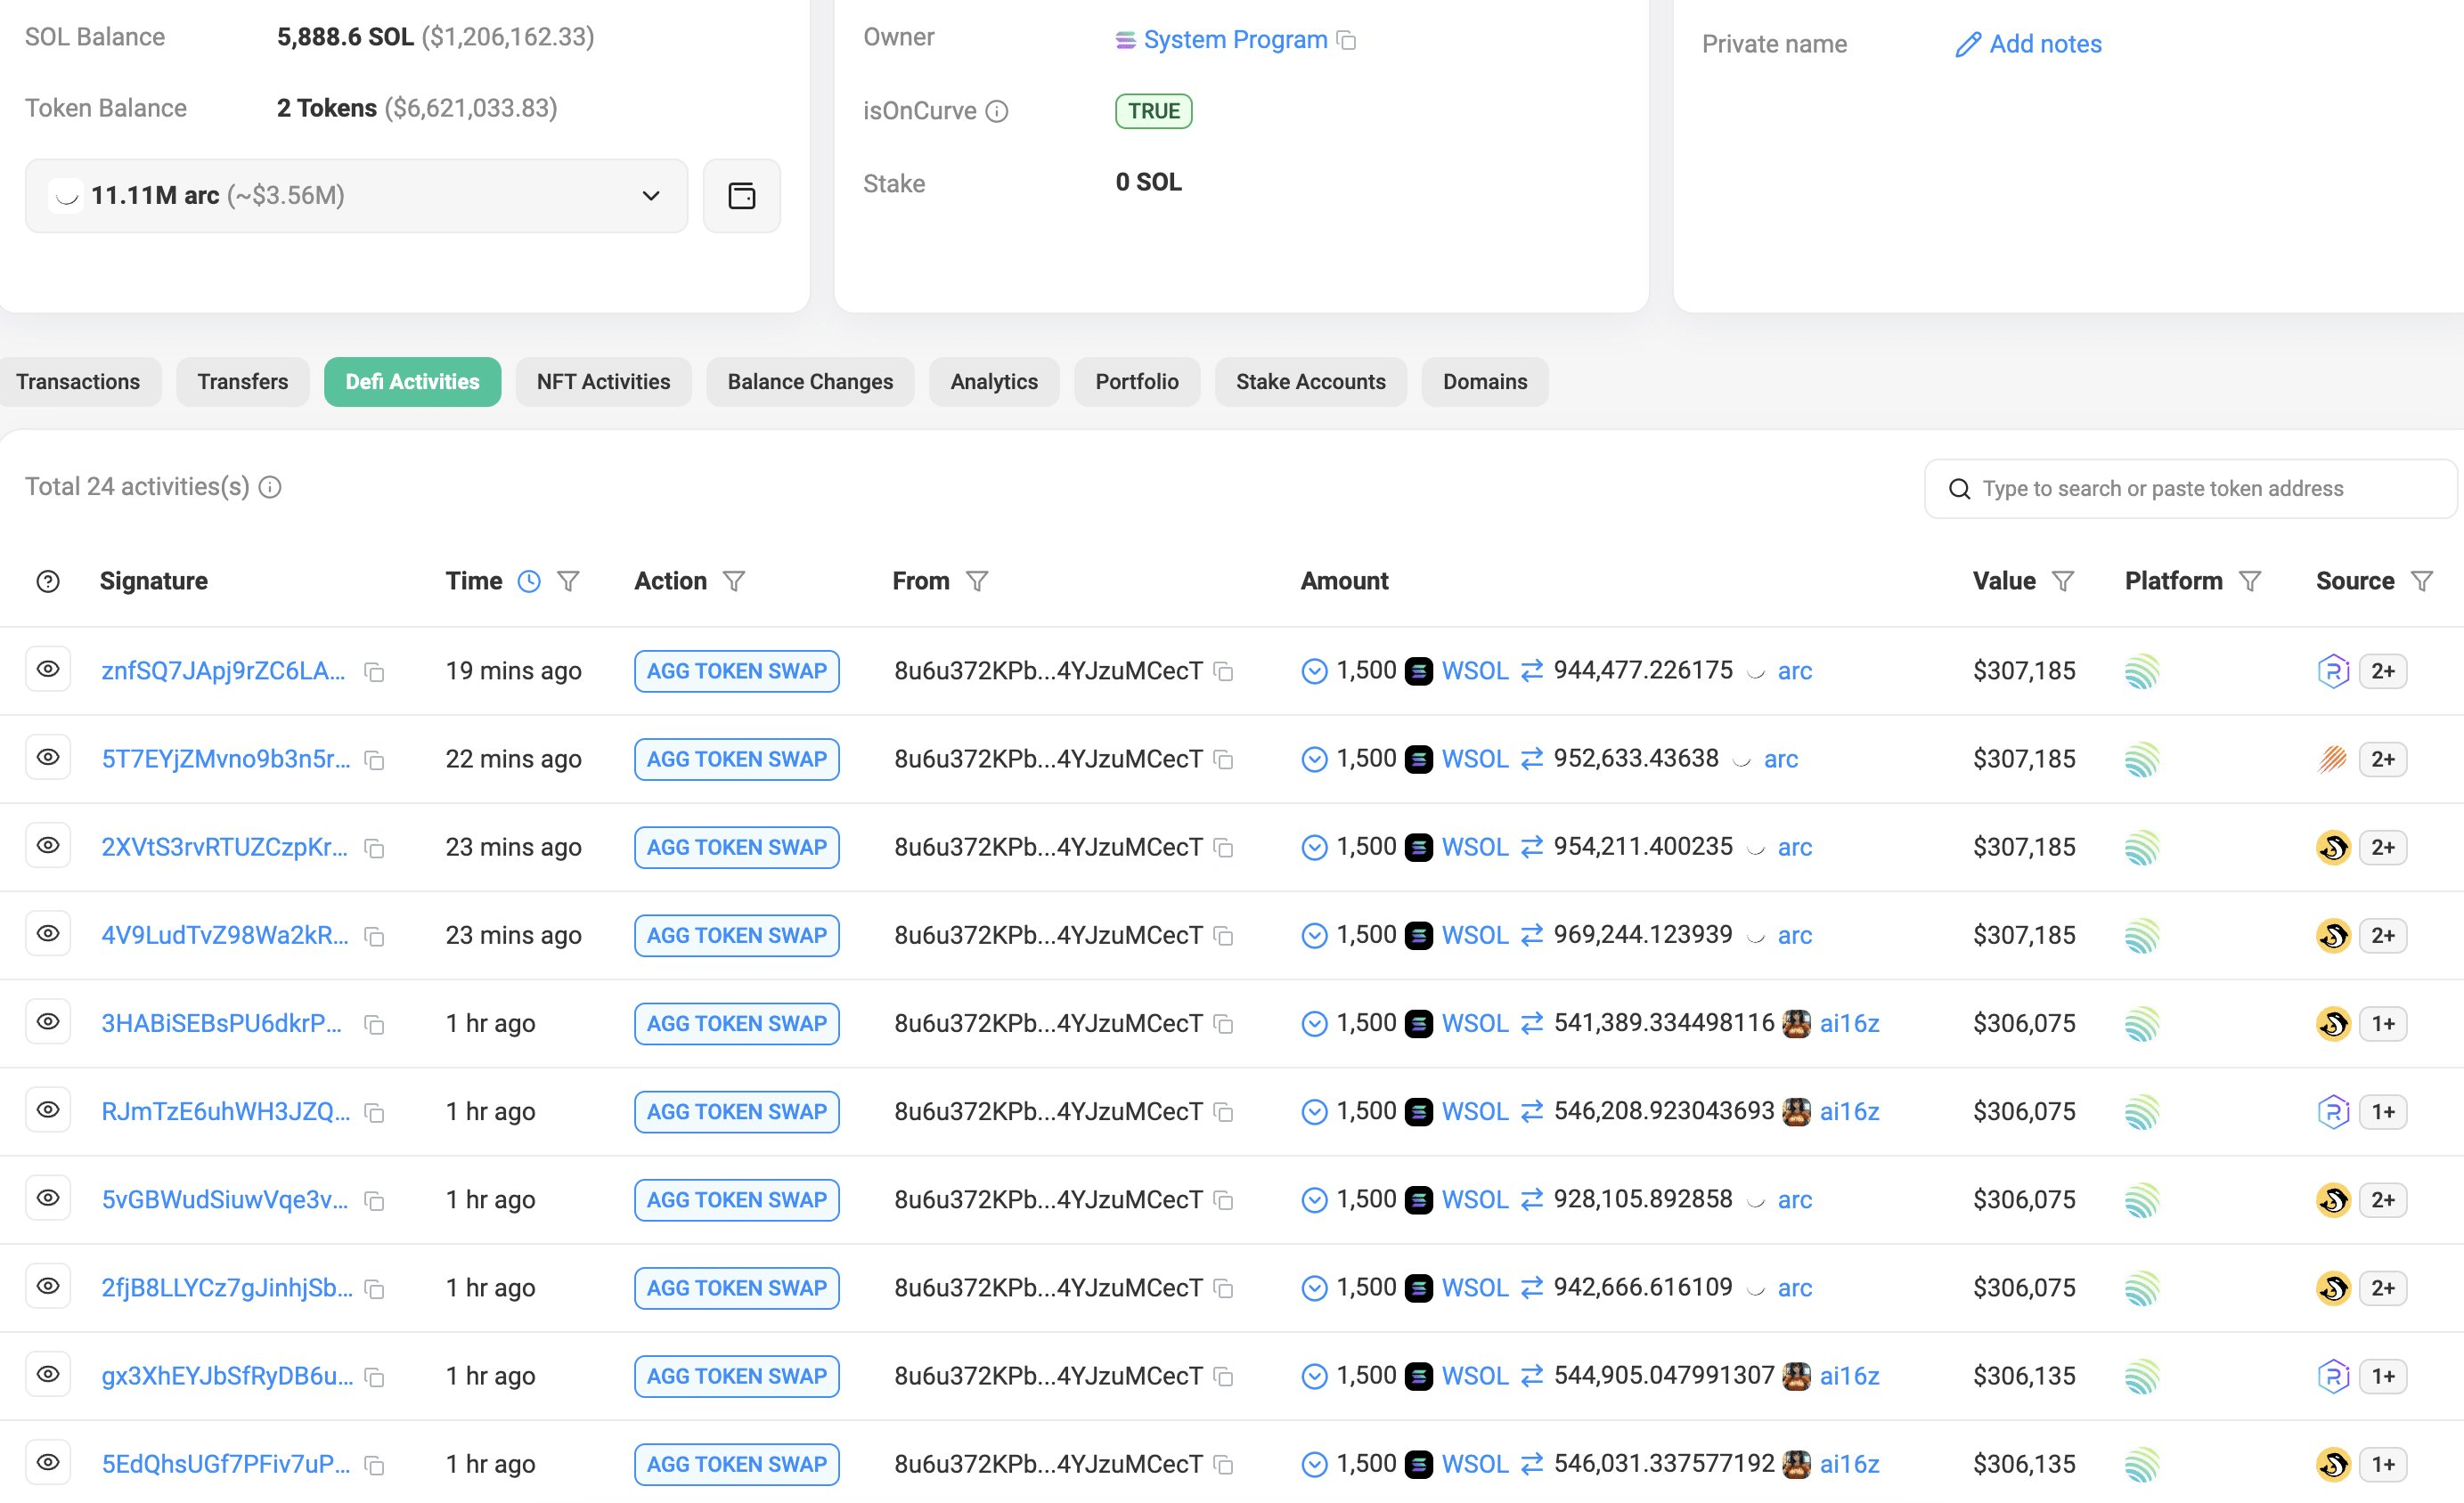Select the DeFi Activities tab

pyautogui.click(x=412, y=380)
